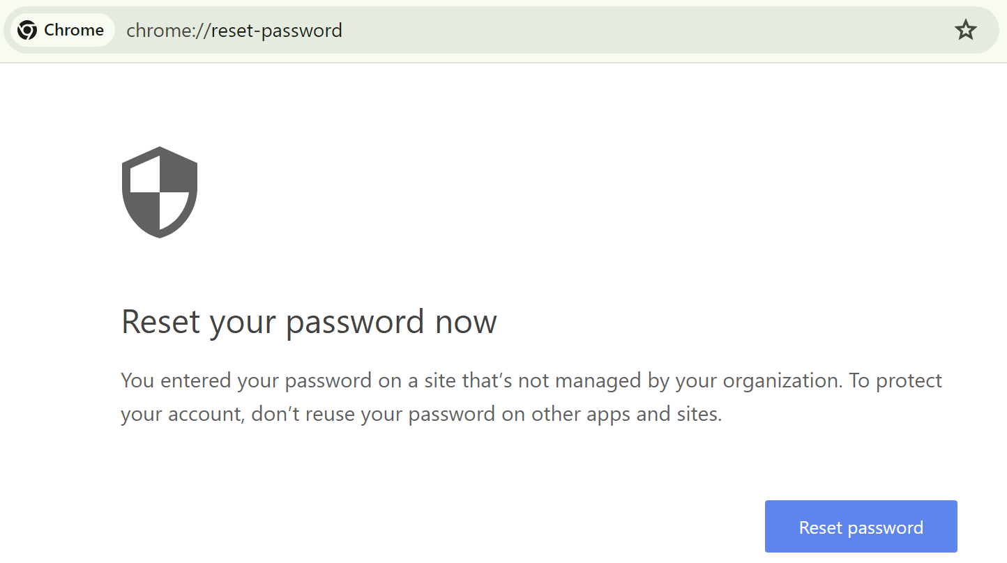The width and height of the screenshot is (1007, 563).
Task: Click the gray security shield icon
Action: coord(160,192)
